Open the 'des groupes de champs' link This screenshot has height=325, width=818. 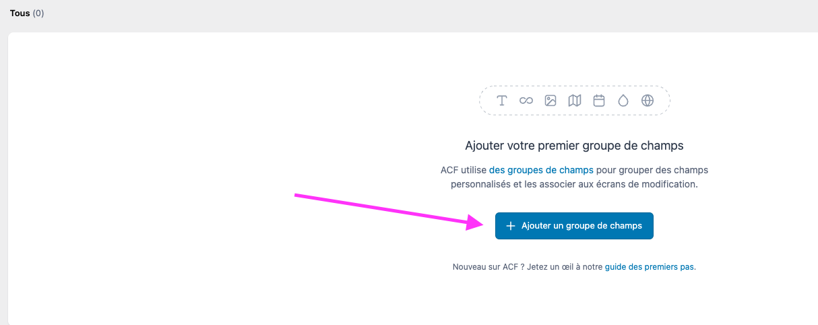tap(541, 170)
